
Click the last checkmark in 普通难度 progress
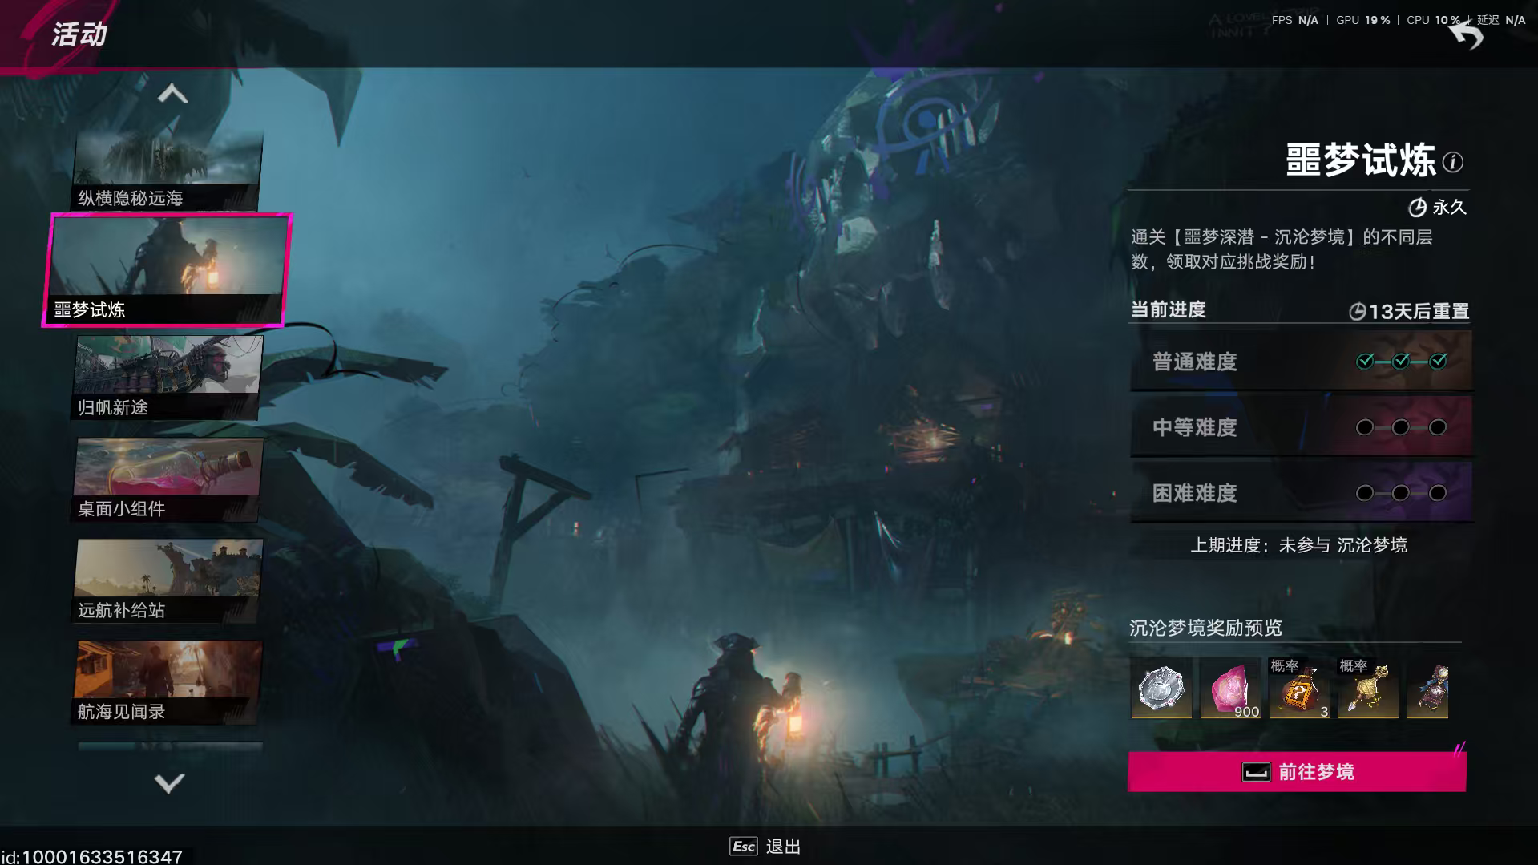click(1438, 362)
